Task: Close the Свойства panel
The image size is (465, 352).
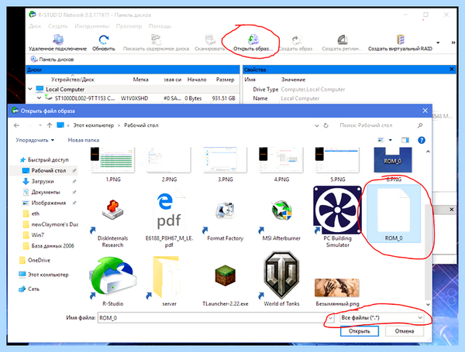Action: (451, 70)
